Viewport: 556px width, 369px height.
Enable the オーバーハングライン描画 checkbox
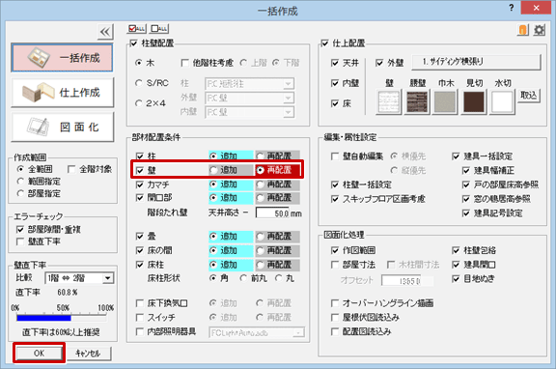[x=334, y=303]
